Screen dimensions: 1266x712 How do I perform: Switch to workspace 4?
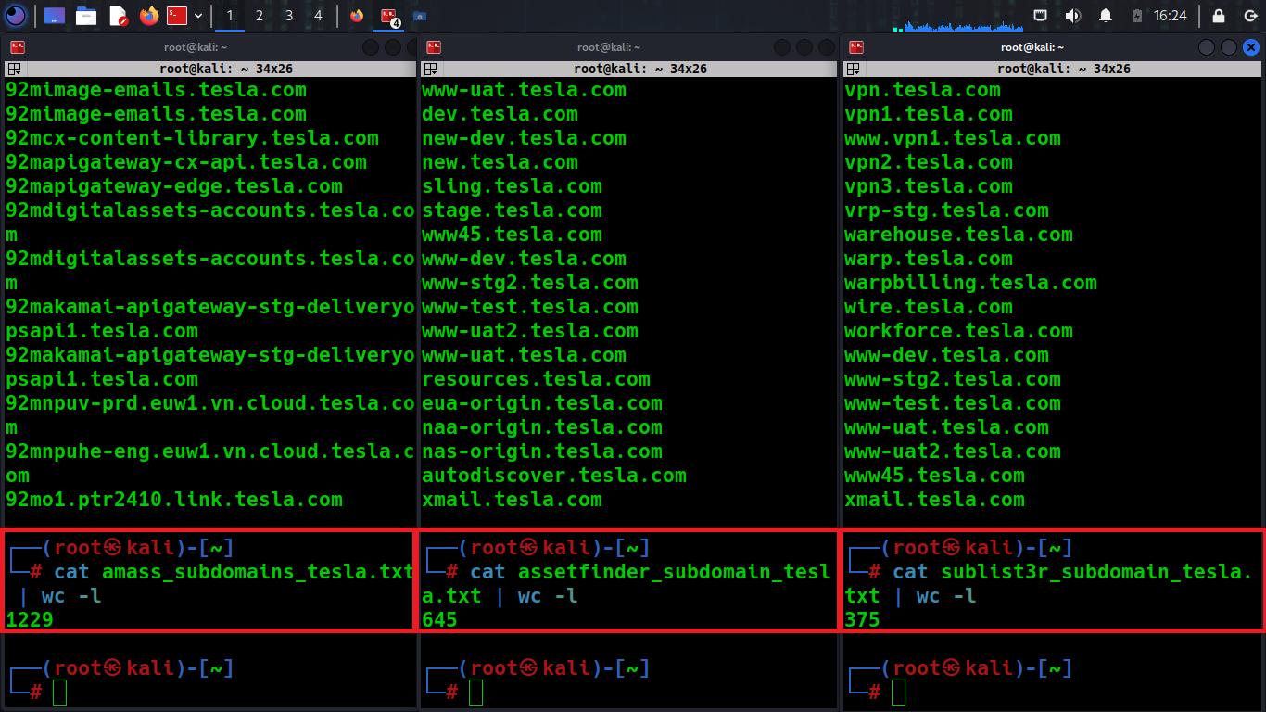click(318, 16)
